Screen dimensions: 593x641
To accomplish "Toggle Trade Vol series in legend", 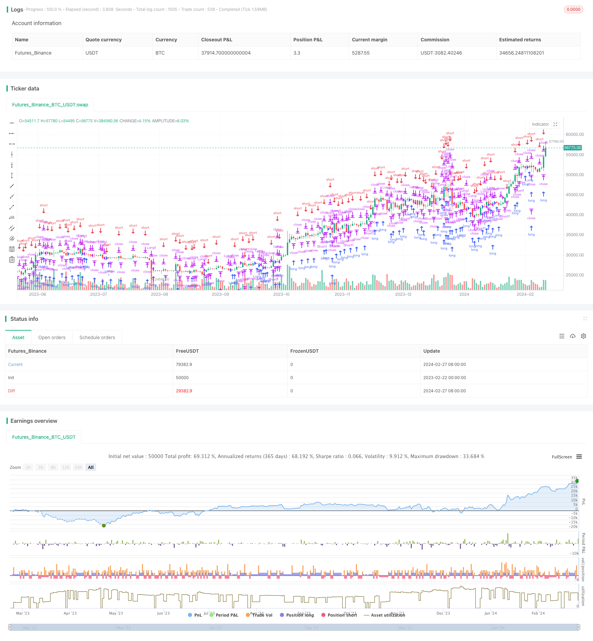I will (259, 615).
